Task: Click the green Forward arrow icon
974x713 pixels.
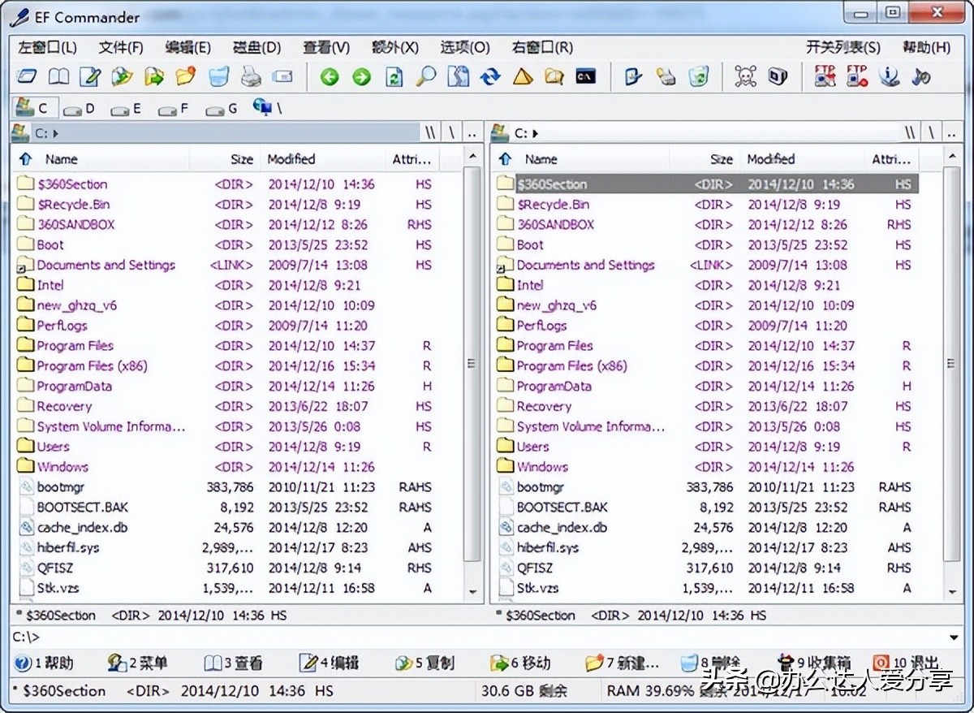Action: (x=361, y=77)
